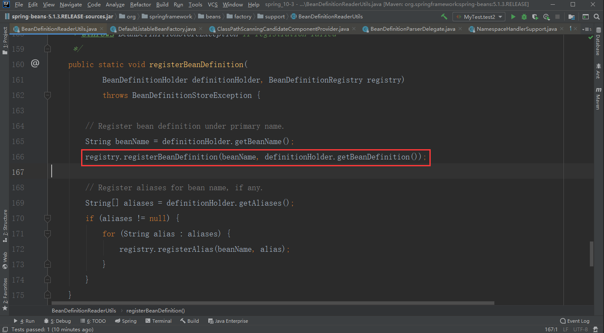
Task: Run with coverage via the shield icon
Action: click(x=535, y=17)
